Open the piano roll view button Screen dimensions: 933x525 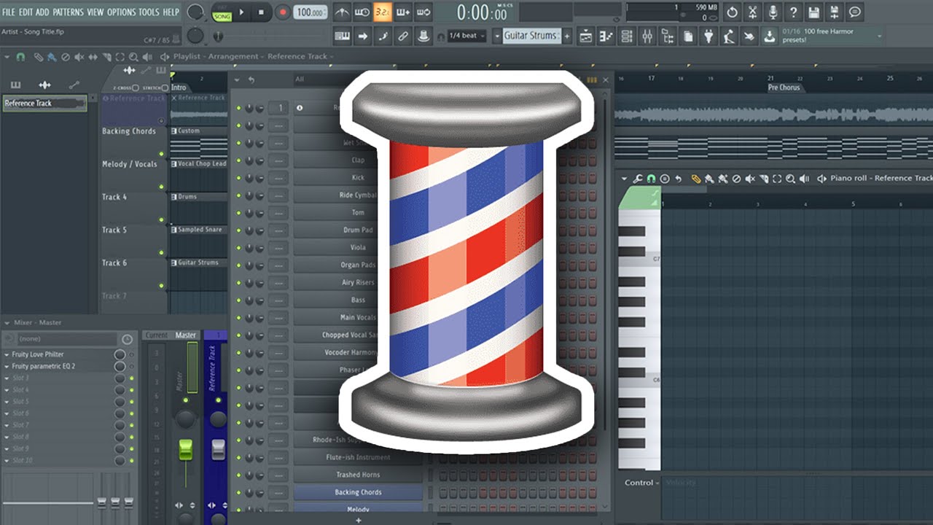click(x=606, y=36)
